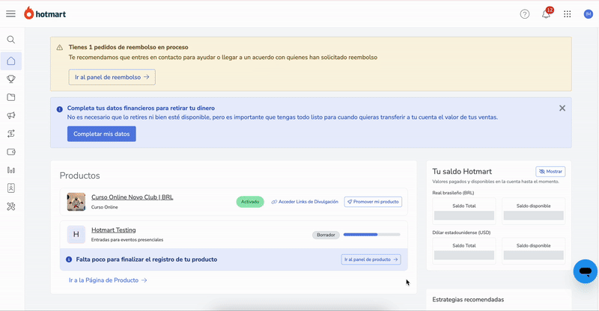
Task: Open the sidebar tools icon
Action: tap(11, 206)
